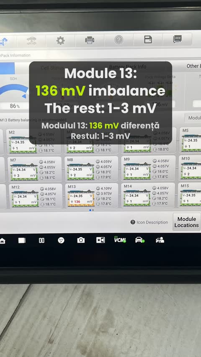Image resolution: width=201 pixels, height=357 pixels.
Task: Tap the screenshot flash icon
Action: 100,240
